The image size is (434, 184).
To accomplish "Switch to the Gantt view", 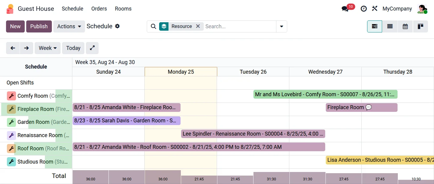I will [375, 26].
